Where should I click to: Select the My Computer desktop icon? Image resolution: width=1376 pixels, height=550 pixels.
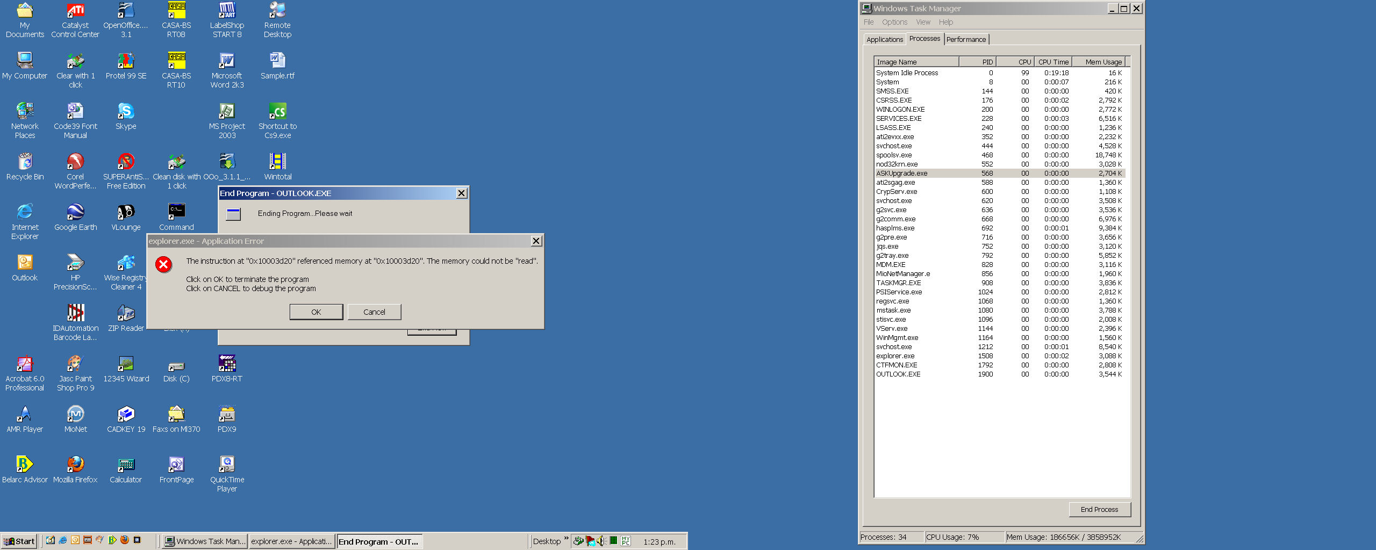coord(25,66)
